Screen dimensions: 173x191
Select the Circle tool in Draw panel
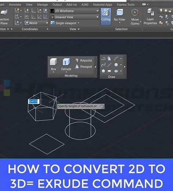116,65
